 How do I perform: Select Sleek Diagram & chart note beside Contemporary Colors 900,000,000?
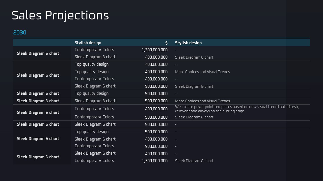(194, 117)
